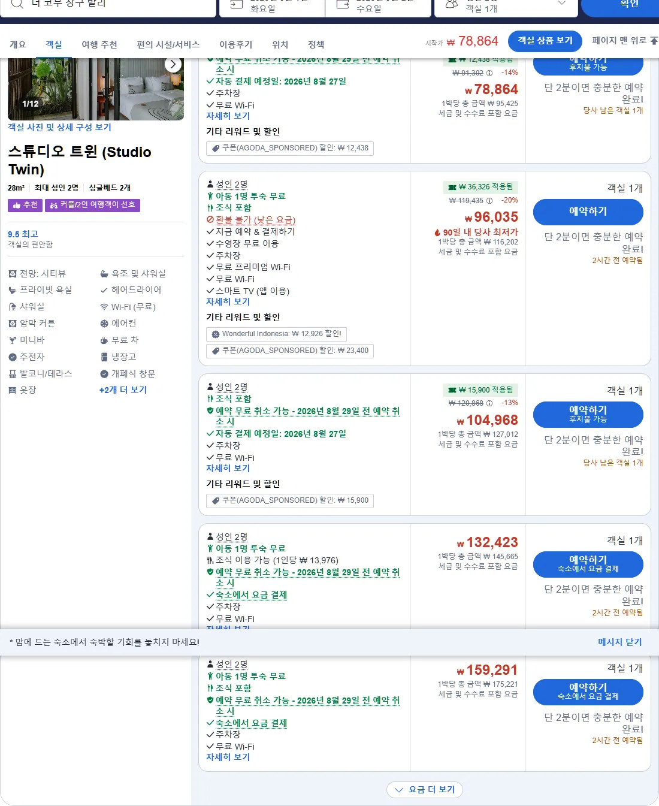Click the 추천 thumbs-up badge
This screenshot has height=806, width=659.
coord(25,205)
